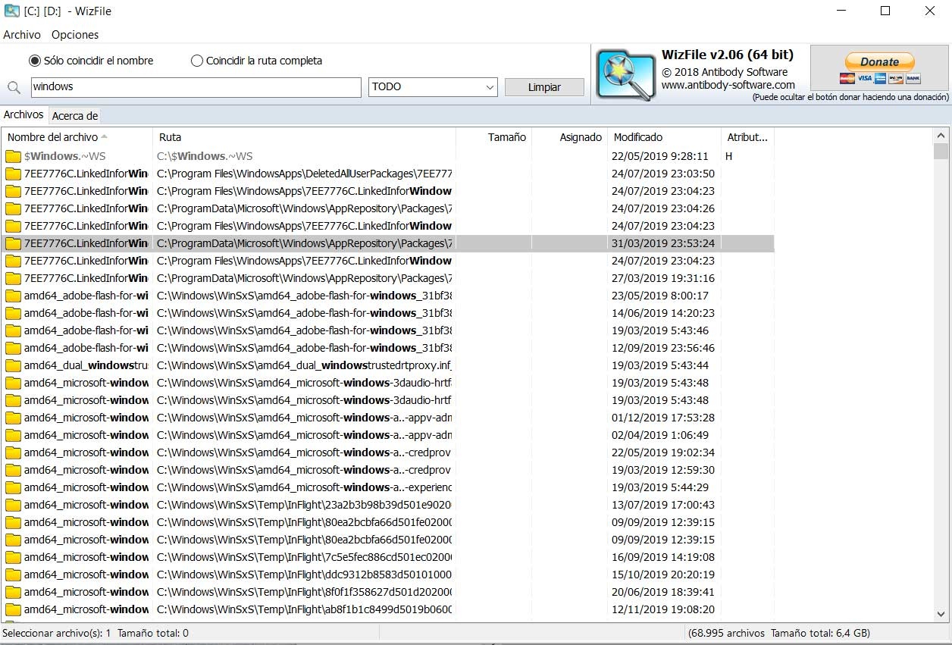952x645 pixels.
Task: Click path of amd64_dual_windowstrustedrtproxy.inf_ row
Action: (304, 365)
